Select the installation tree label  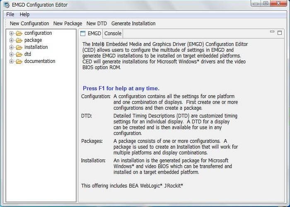click(x=36, y=47)
